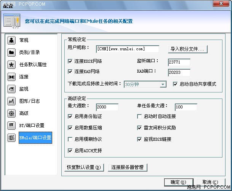Screen dimensions: 232x191
Task: Click the 监听端口 field showing 23771
Action: 179,62
